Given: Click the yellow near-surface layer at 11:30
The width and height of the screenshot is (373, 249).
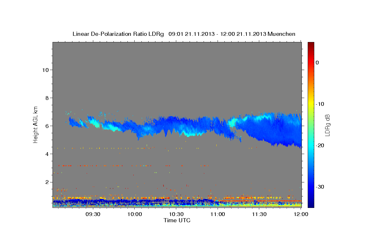Looking at the screenshot, I should click(x=259, y=206).
